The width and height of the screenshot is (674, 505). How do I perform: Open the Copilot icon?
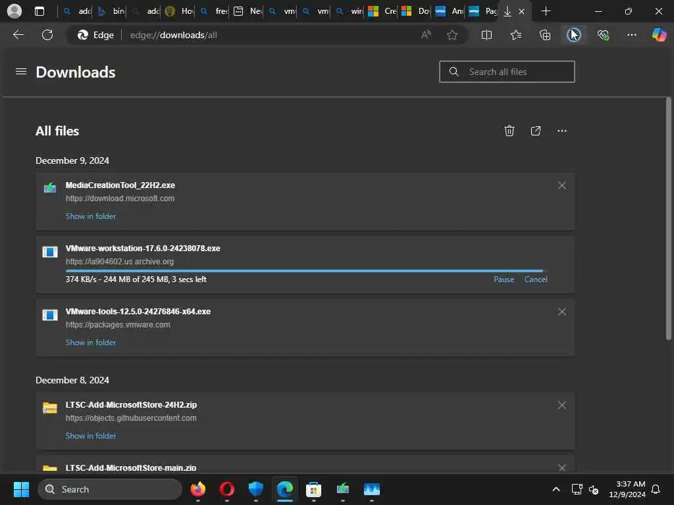pos(659,35)
